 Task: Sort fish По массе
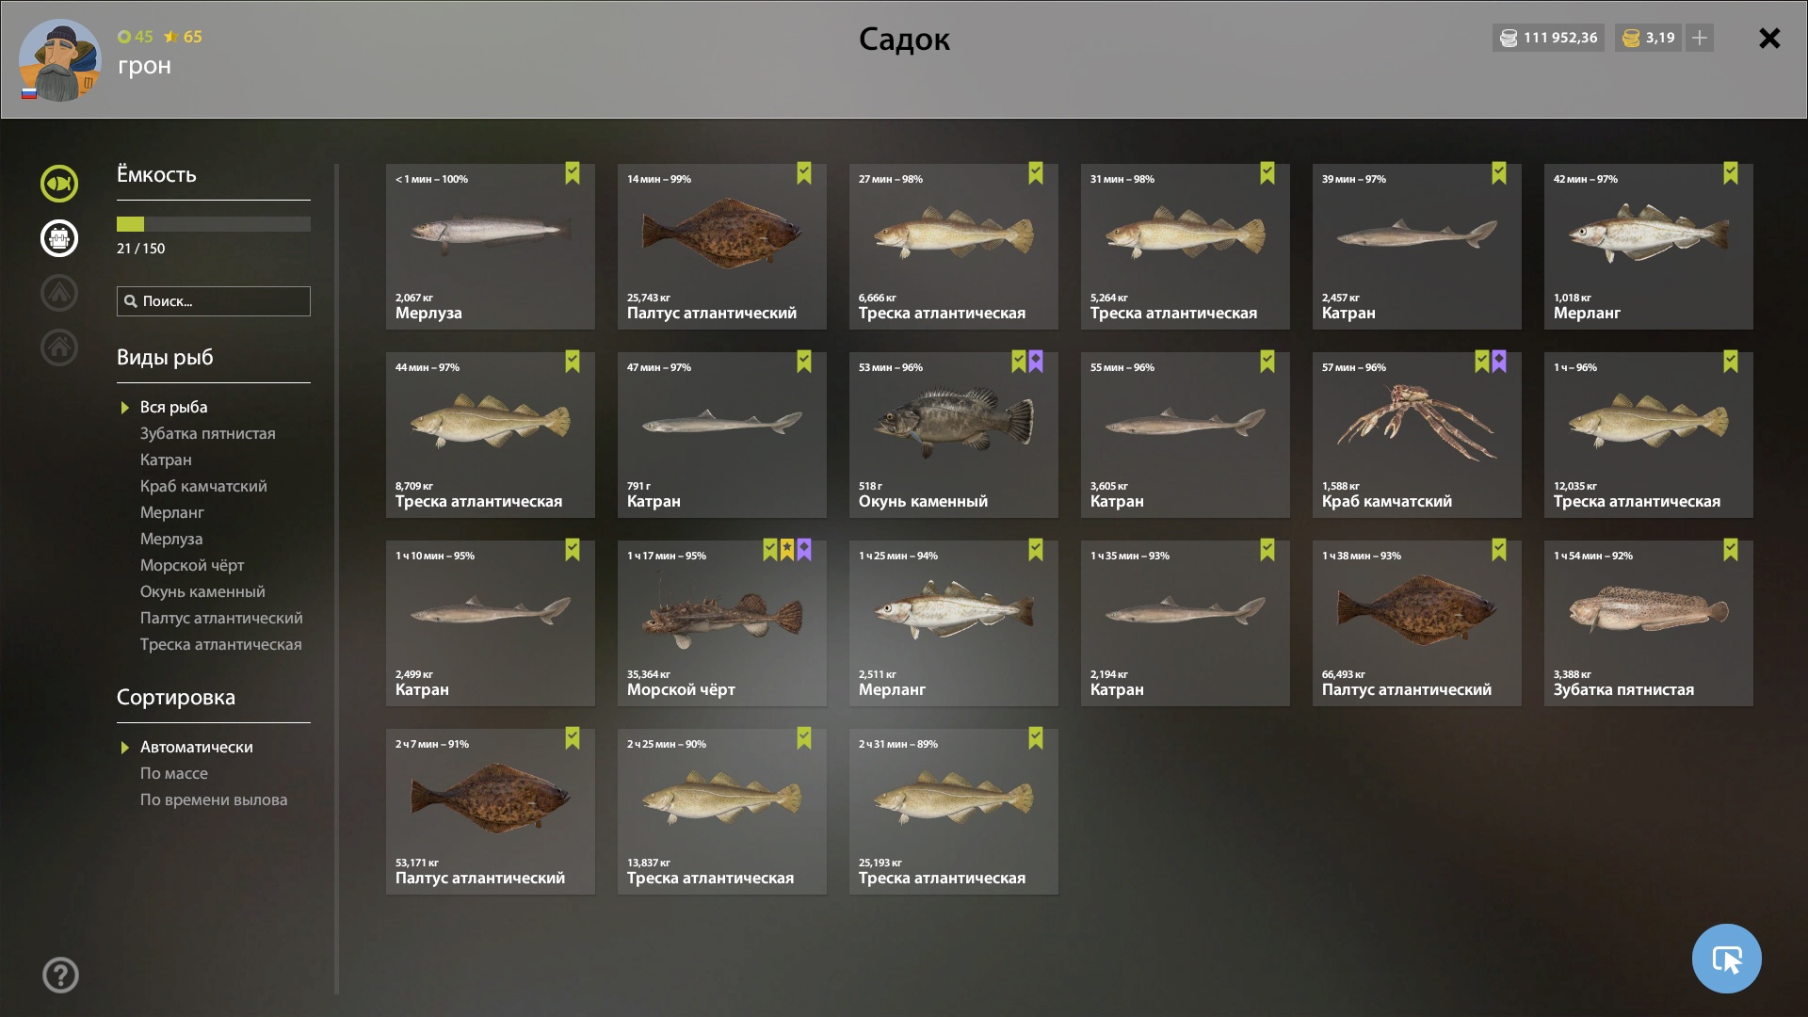tap(174, 773)
